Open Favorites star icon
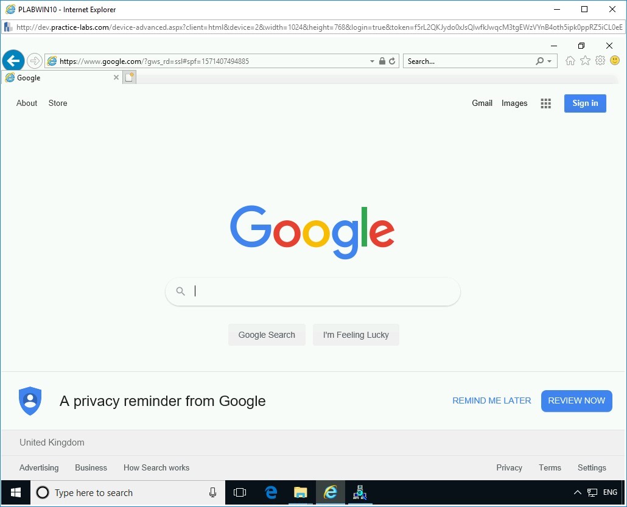 585,61
